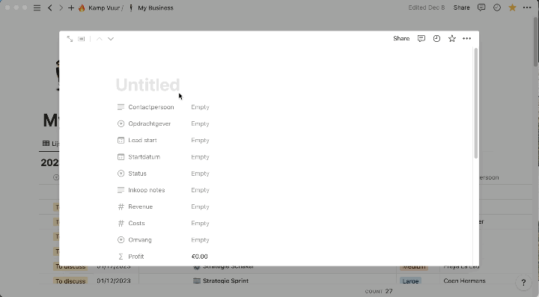Image resolution: width=539 pixels, height=297 pixels.
Task: Open comments icon in top window bar
Action: tap(481, 7)
